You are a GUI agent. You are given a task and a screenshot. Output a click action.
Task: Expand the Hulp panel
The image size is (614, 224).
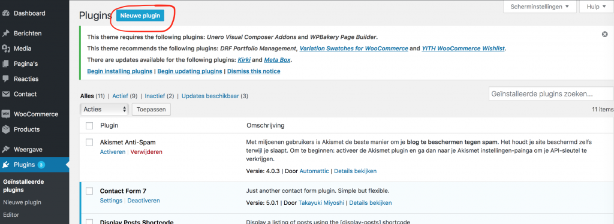[x=597, y=7]
